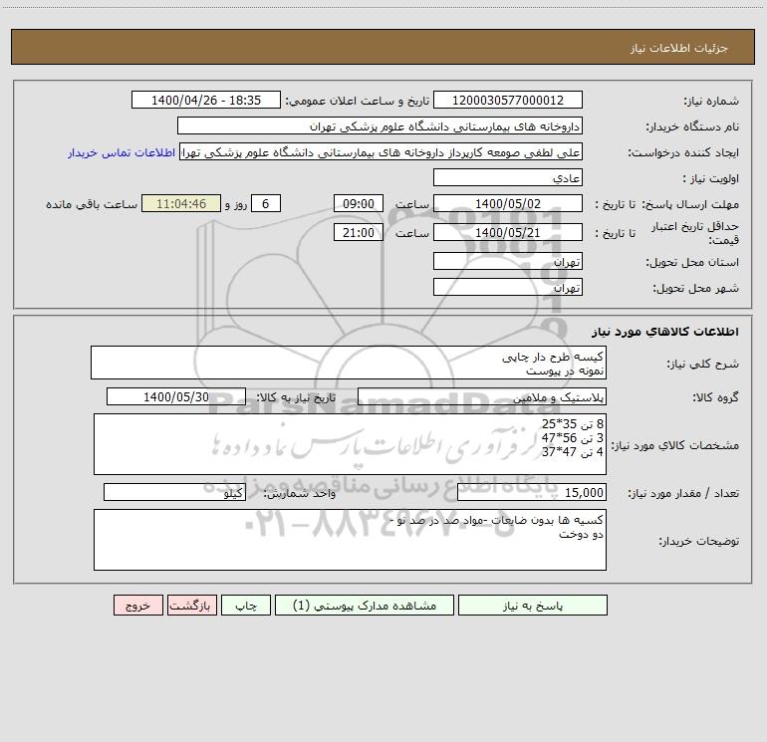Click the priority field showing عادی
The image size is (767, 742).
[508, 177]
